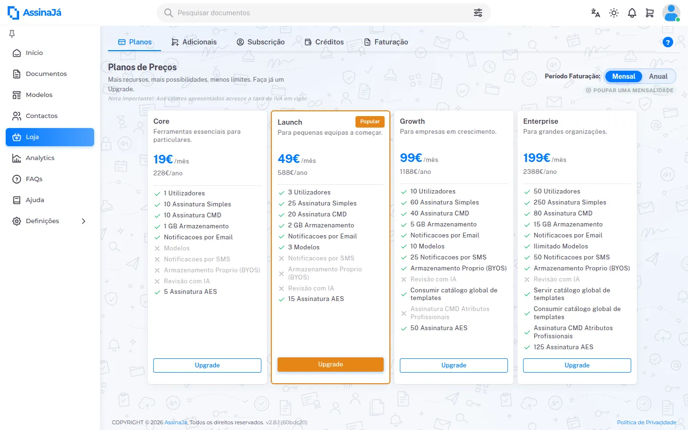Screen dimensions: 688x430
Task: Click the search filter sliders icon
Action: tap(478, 13)
